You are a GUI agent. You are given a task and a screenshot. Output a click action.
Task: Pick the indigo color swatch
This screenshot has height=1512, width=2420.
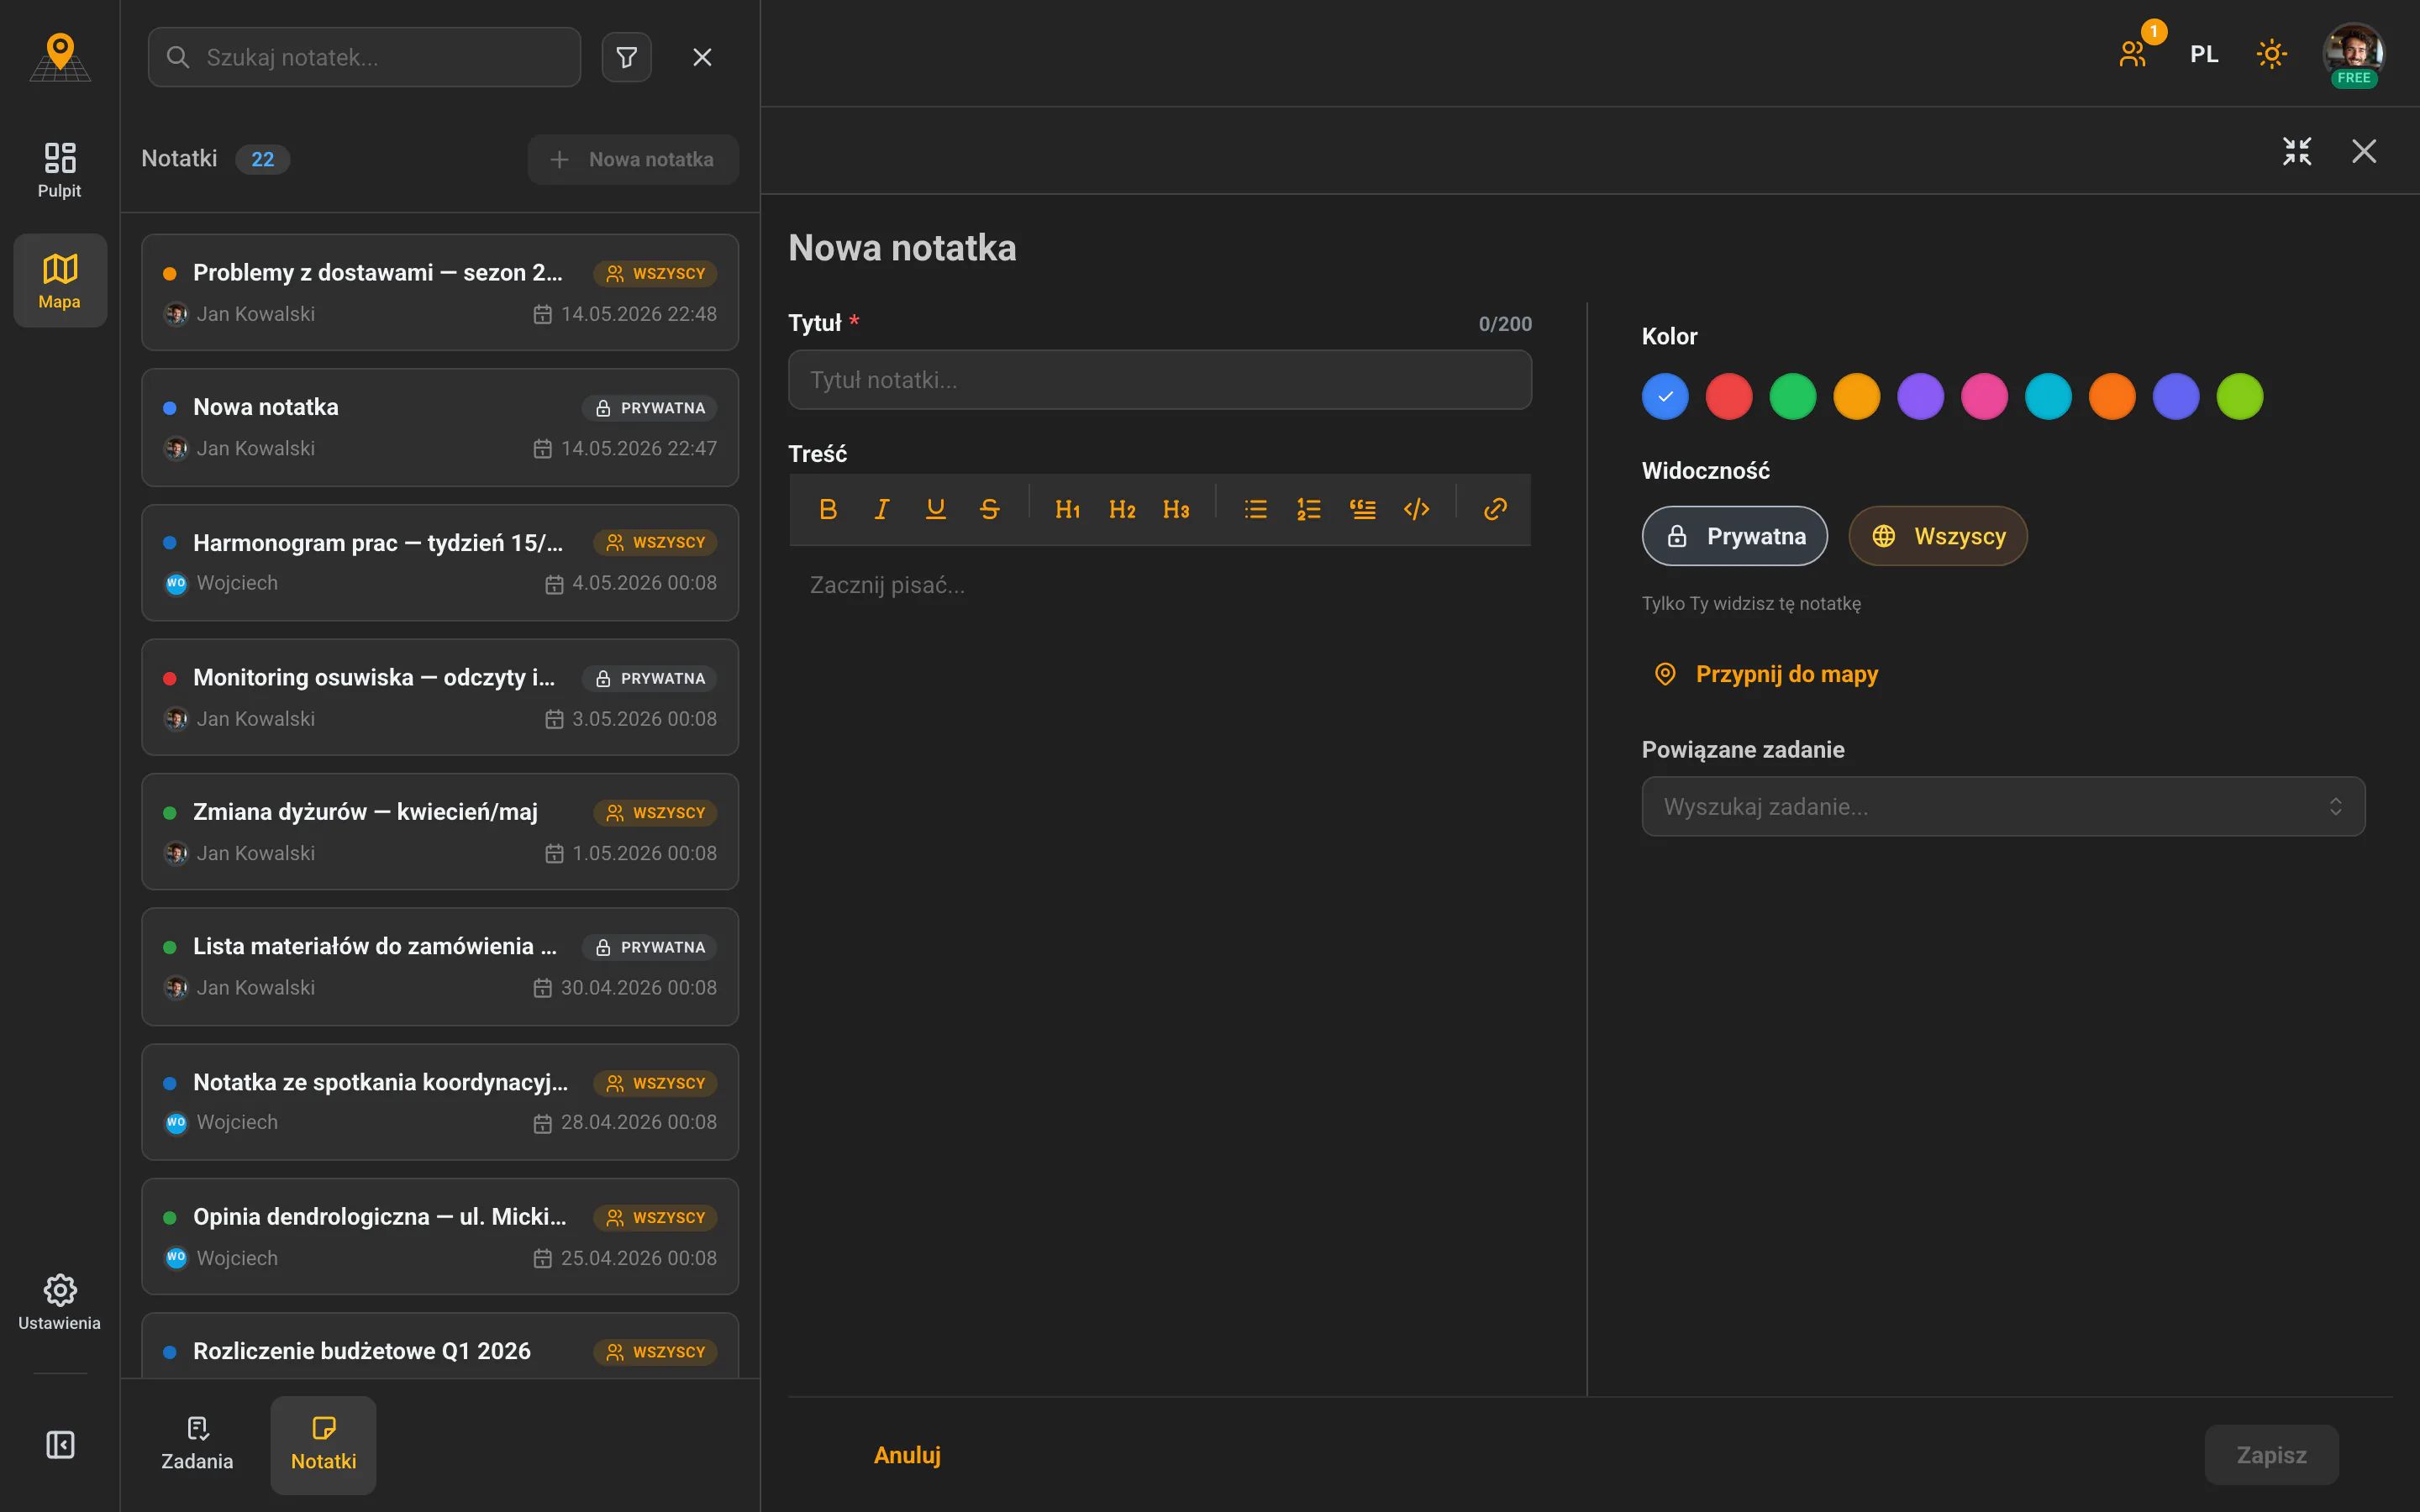[2176, 397]
